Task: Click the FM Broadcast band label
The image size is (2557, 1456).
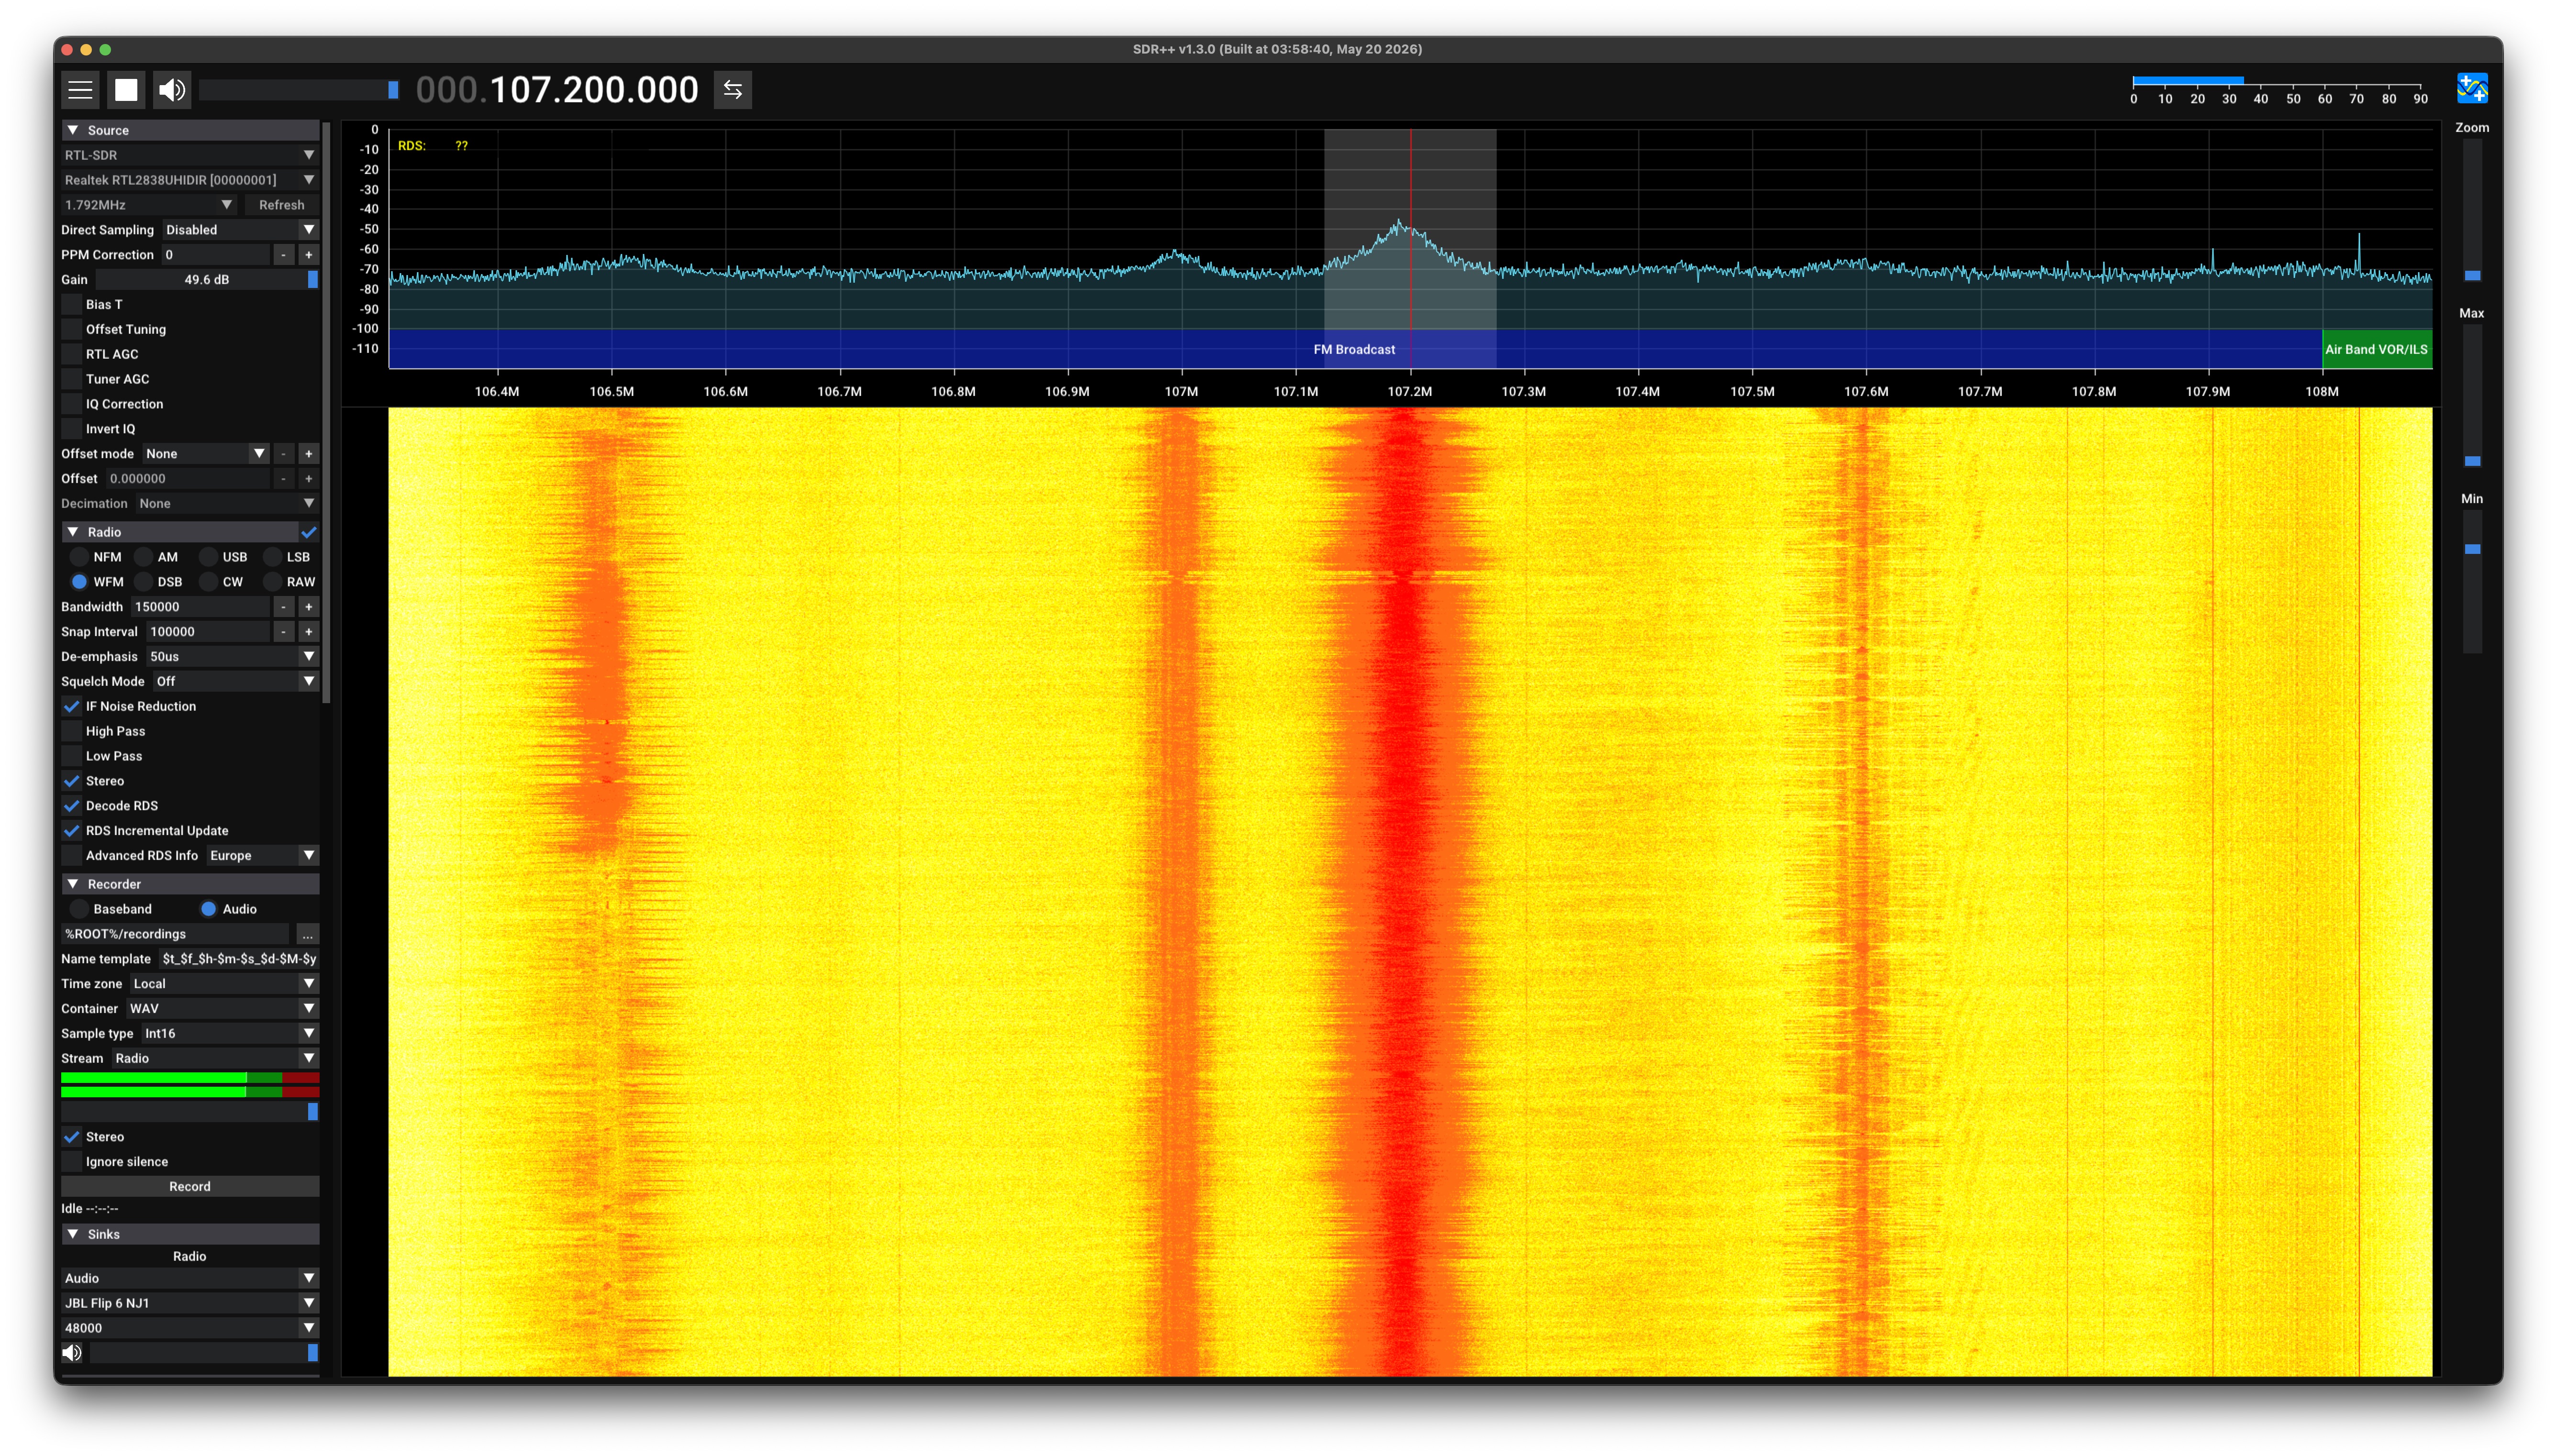Action: [x=1354, y=350]
